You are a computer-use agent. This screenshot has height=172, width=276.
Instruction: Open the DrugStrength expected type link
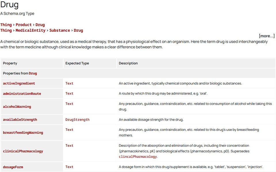(x=77, y=119)
